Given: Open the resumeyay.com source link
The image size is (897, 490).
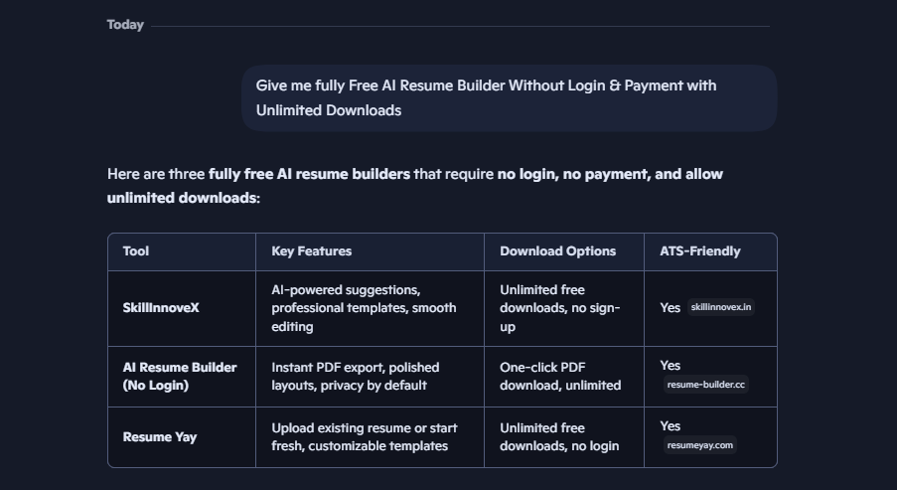Looking at the screenshot, I should 700,445.
